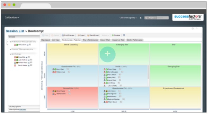Collapse the Performance Manager view only group
The width and height of the screenshot is (208, 114).
coord(10,42)
